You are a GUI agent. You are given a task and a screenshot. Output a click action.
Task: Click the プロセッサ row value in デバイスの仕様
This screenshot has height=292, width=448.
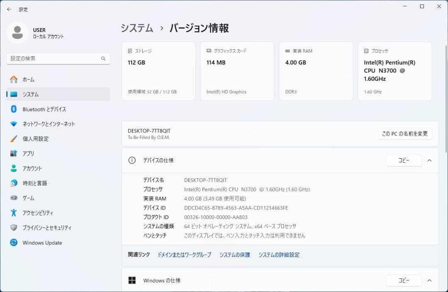click(x=247, y=189)
